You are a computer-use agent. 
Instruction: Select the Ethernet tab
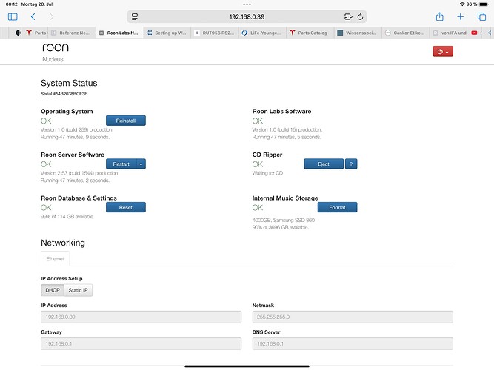point(55,259)
